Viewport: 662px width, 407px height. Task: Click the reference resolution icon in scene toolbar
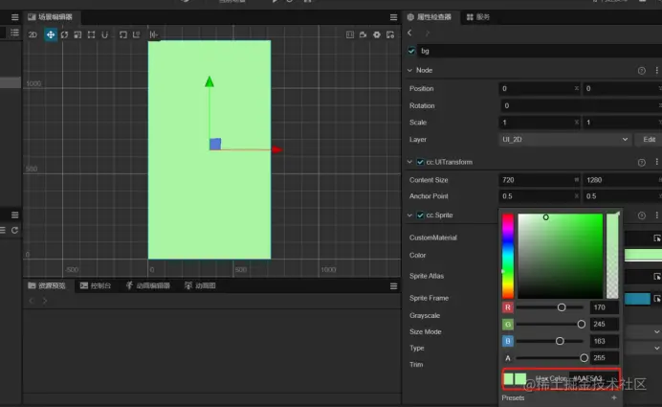tap(350, 34)
